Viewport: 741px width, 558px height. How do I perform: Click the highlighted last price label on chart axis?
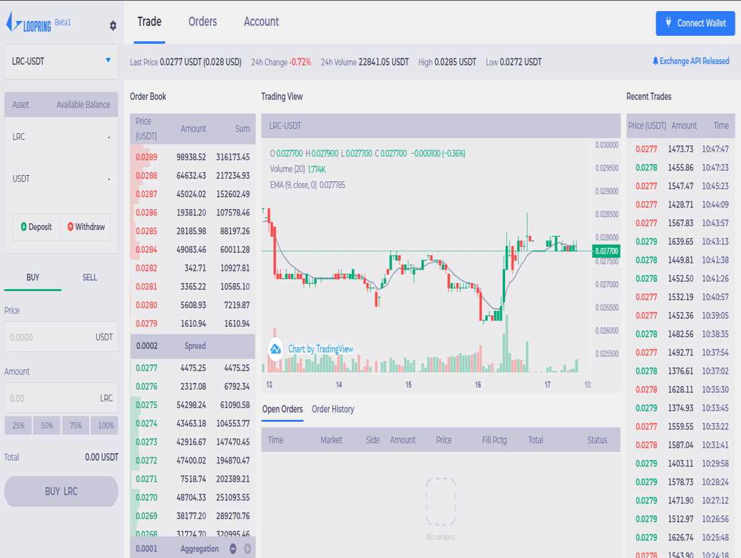pos(607,252)
